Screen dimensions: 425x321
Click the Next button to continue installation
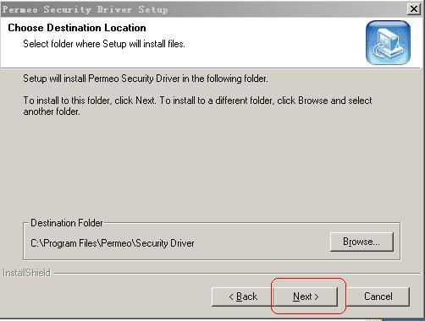[306, 297]
